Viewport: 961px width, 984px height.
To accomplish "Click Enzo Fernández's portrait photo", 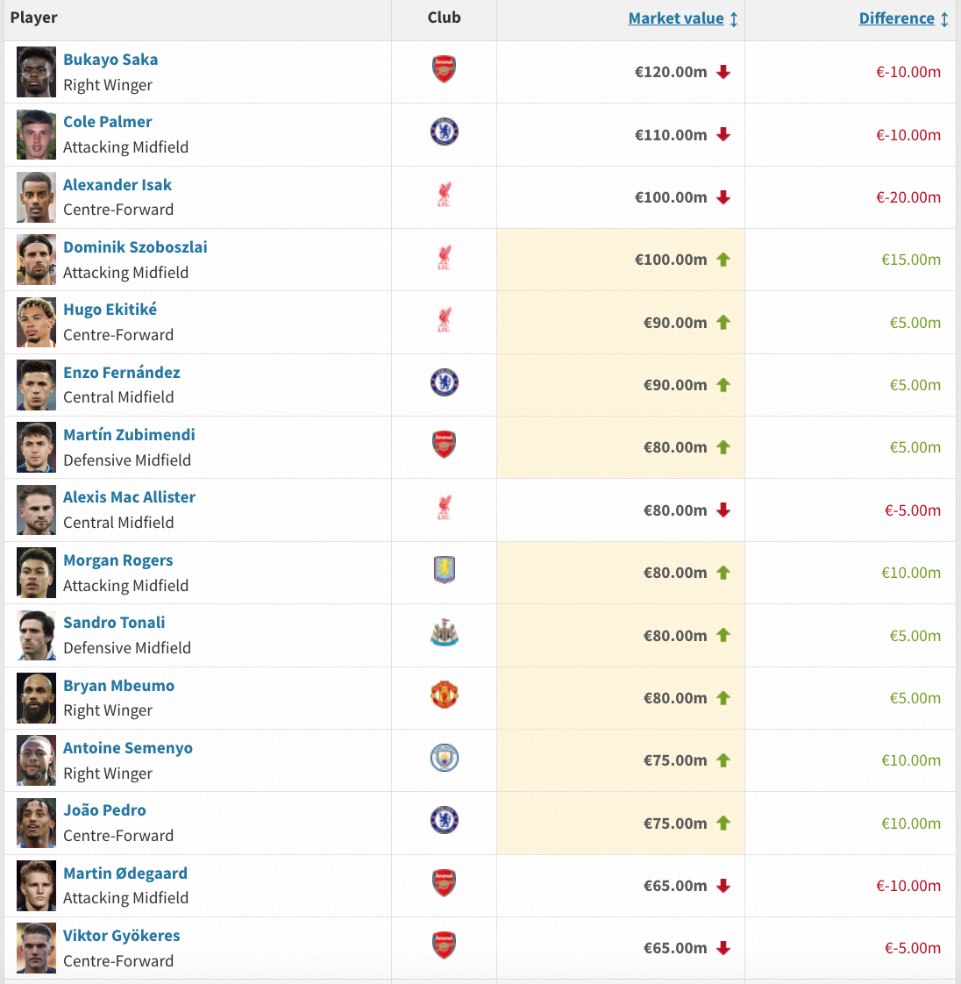I will pyautogui.click(x=36, y=385).
